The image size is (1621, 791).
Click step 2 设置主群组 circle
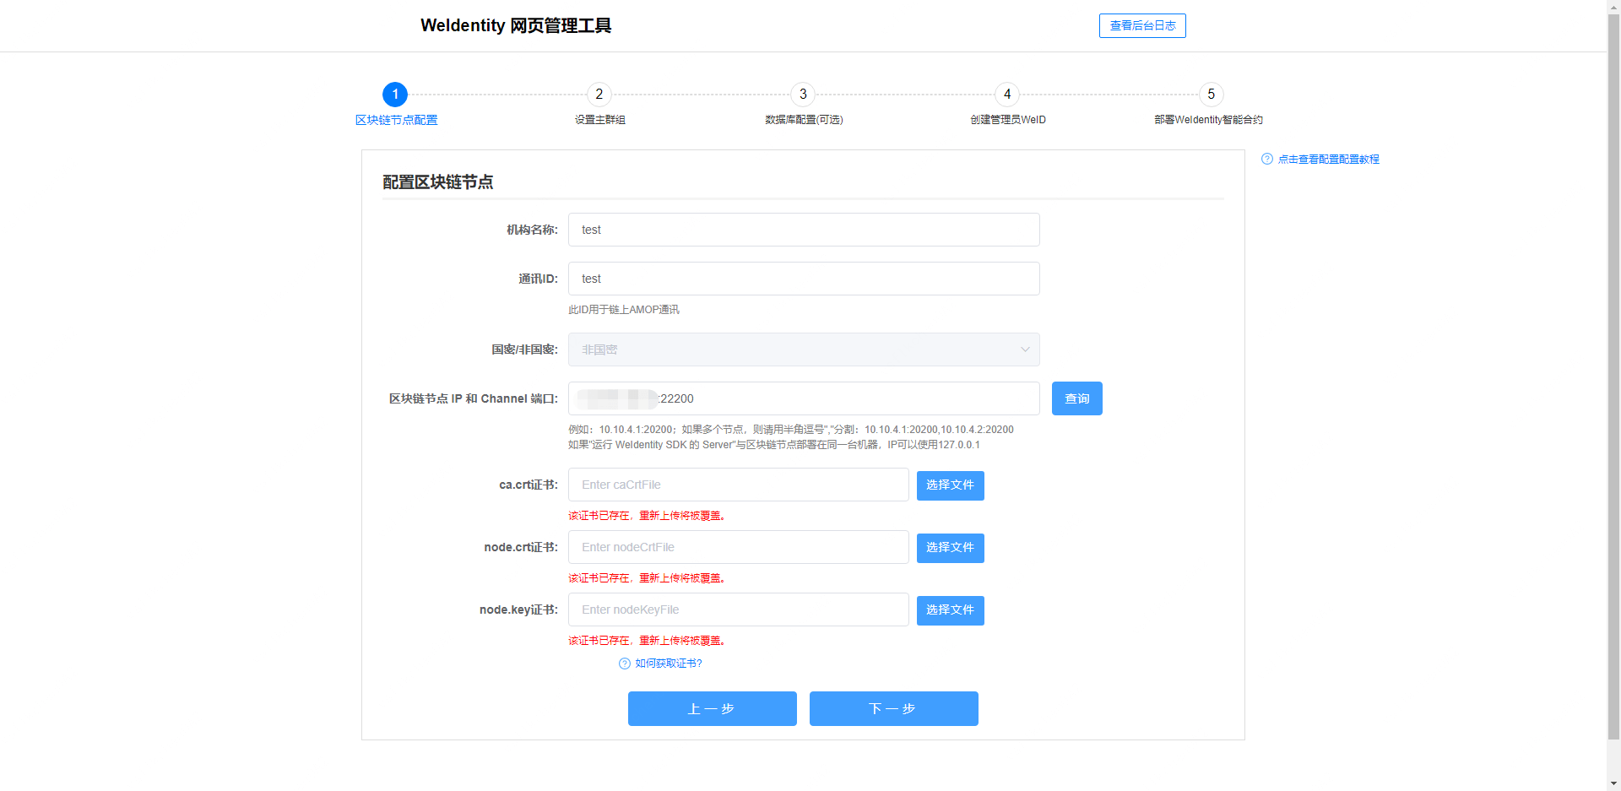(x=599, y=95)
